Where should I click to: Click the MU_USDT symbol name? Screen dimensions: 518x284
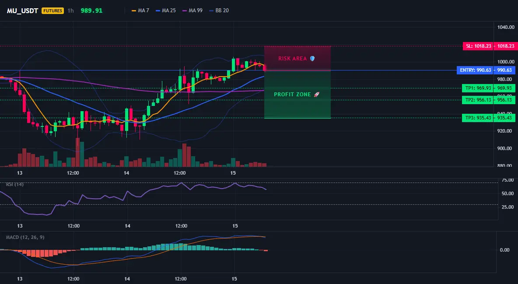tap(22, 11)
